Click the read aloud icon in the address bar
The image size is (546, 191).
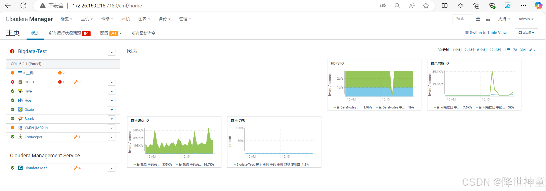coord(412,5)
